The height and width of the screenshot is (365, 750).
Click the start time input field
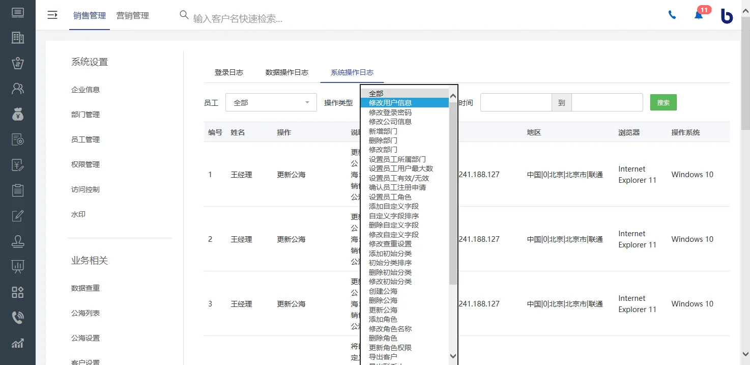pos(516,102)
